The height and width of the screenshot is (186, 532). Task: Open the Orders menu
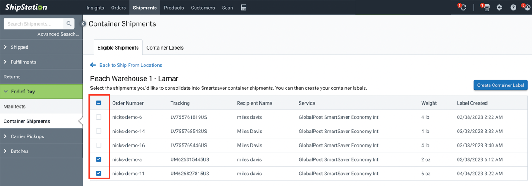(x=118, y=8)
